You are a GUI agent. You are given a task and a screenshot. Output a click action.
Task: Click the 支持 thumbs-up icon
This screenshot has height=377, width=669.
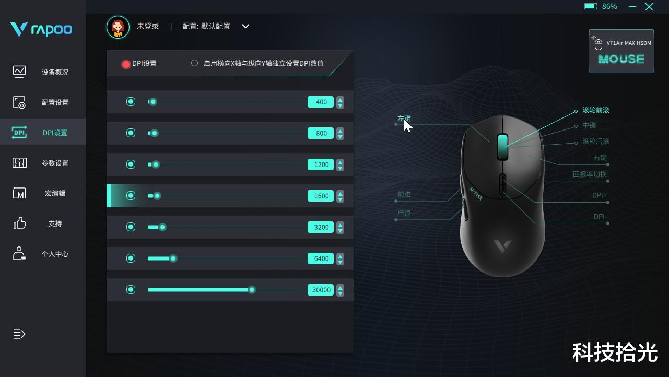(19, 223)
